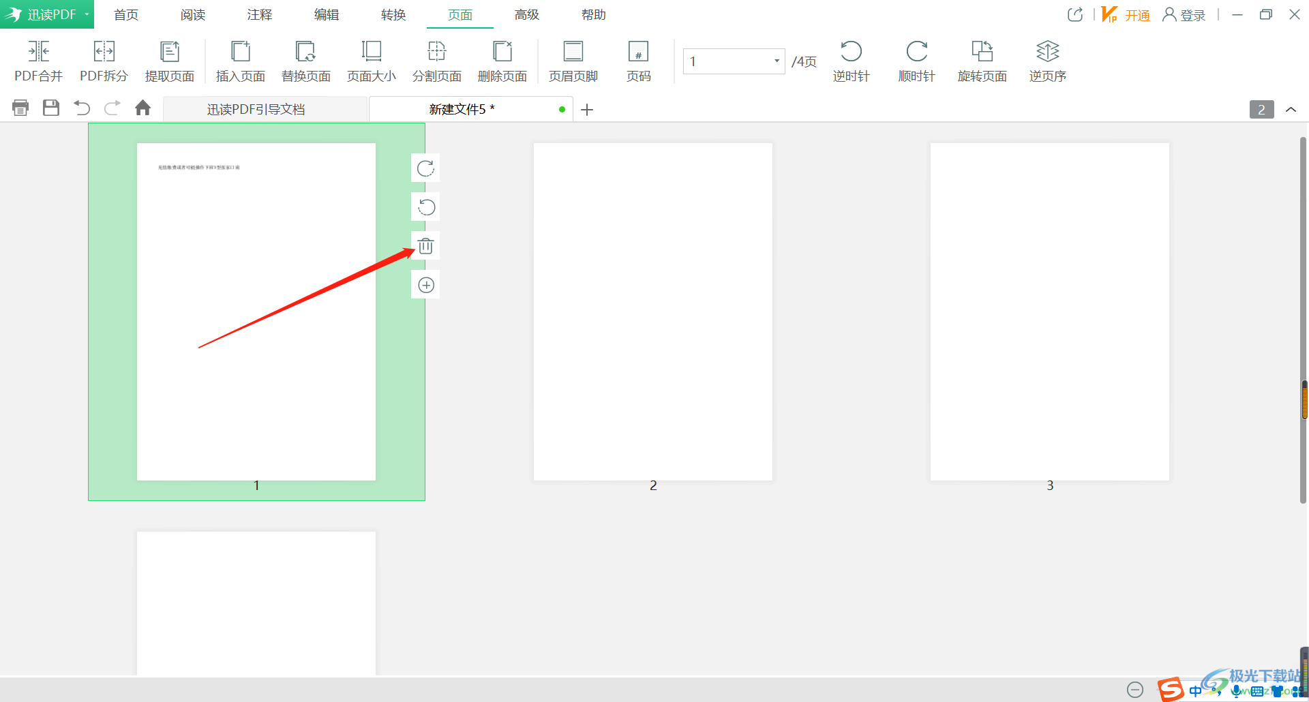Open the PDF拆分 split tool
This screenshot has width=1309, height=702.
point(104,61)
